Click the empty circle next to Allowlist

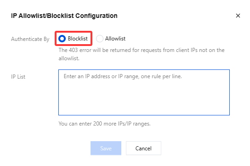[x=100, y=39]
